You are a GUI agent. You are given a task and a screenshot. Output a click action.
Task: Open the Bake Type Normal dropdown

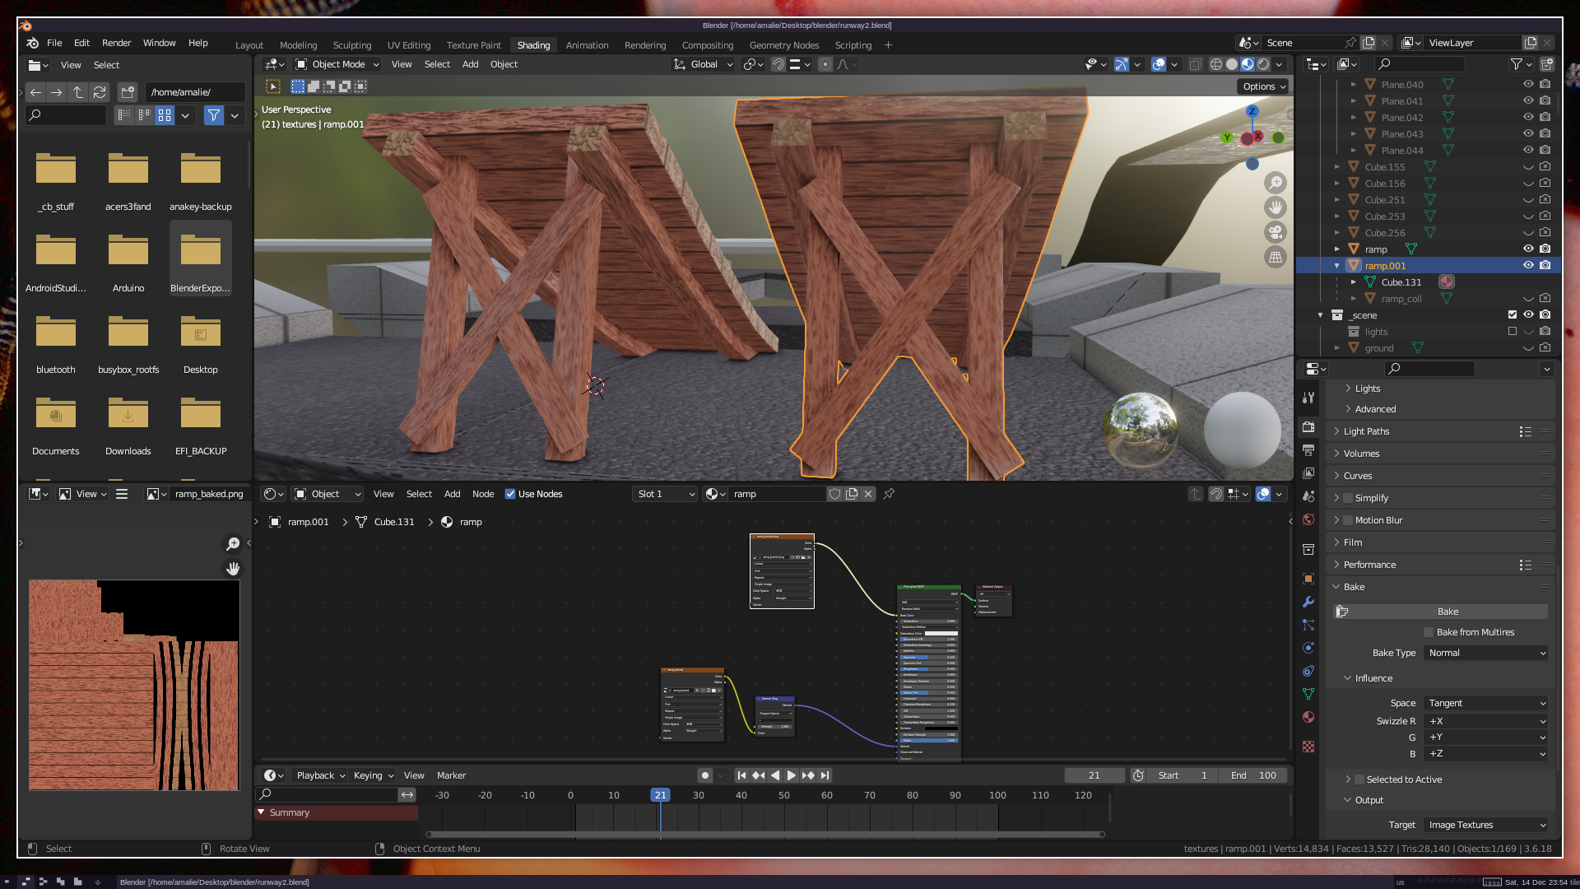(x=1486, y=653)
